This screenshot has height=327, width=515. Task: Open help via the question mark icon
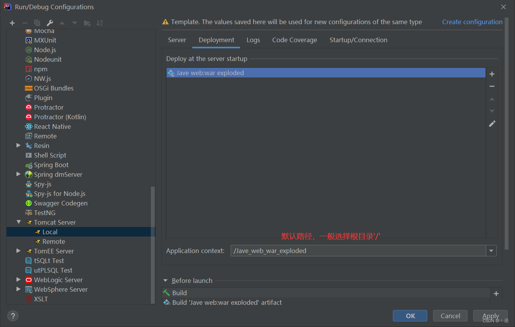pos(13,315)
